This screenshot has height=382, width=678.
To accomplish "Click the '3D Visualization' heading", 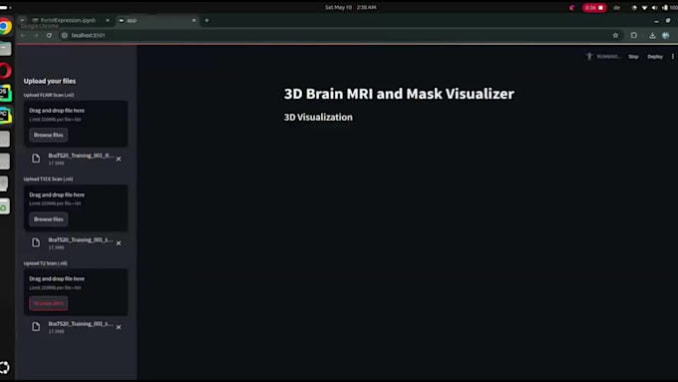I will [318, 118].
